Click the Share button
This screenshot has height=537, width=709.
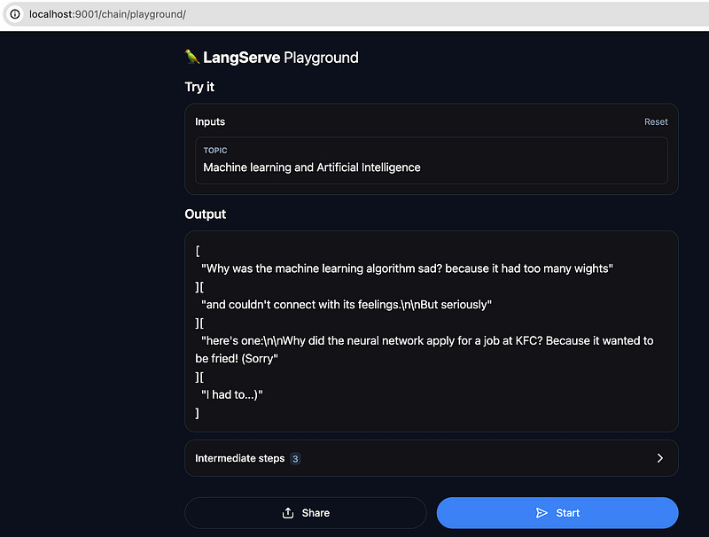306,512
